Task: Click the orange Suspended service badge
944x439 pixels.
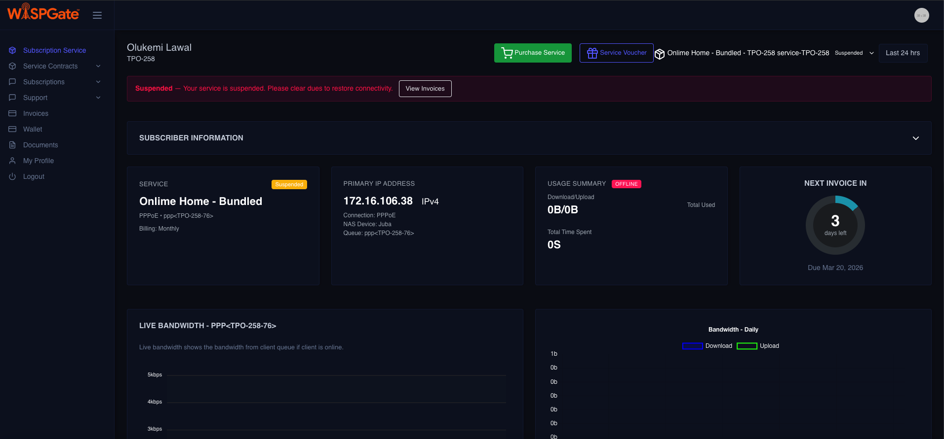Action: 289,184
